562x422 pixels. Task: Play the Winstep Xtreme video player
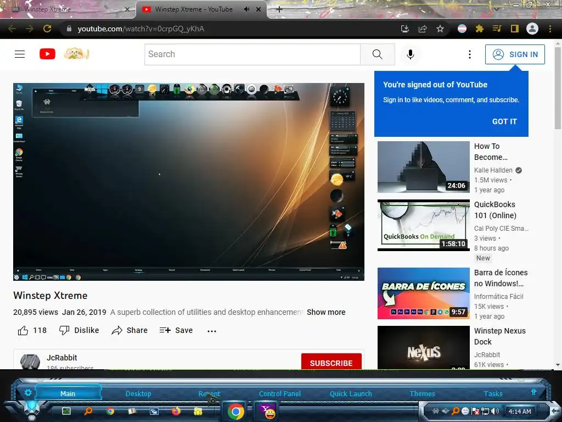click(189, 181)
